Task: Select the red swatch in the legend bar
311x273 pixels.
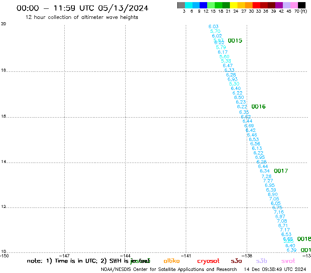Action: (256, 5)
